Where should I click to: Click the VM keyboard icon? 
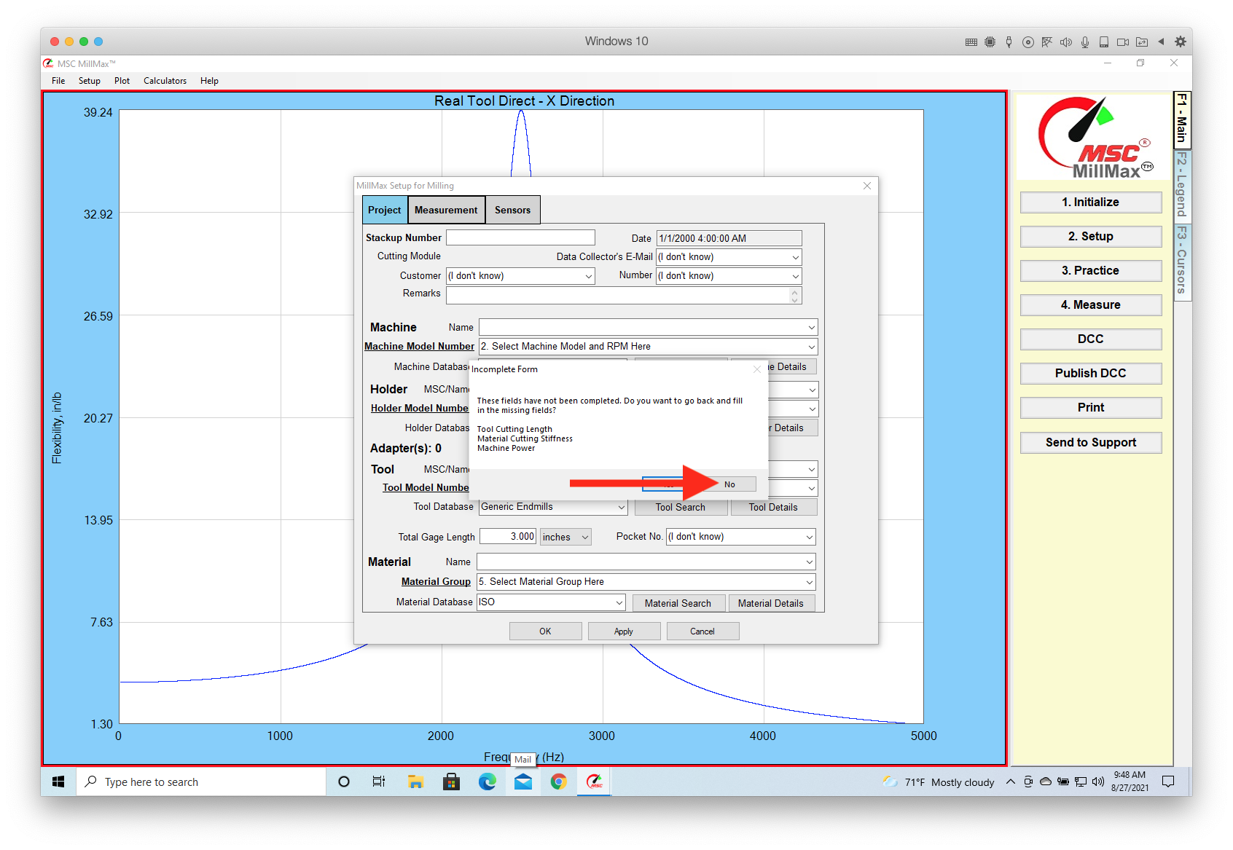971,42
